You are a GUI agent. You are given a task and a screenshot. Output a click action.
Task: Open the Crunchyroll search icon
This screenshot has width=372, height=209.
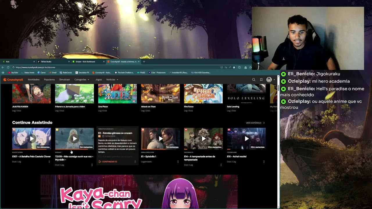click(x=254, y=80)
